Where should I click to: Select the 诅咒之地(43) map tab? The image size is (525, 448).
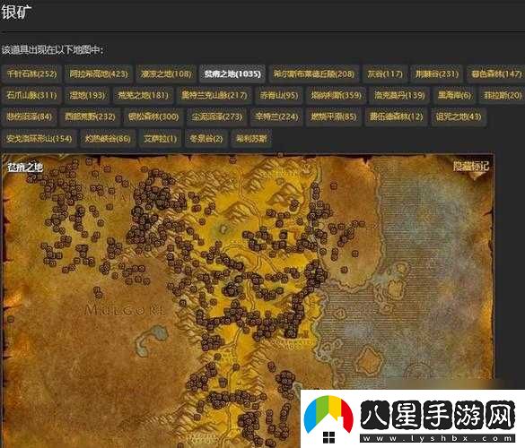(459, 116)
